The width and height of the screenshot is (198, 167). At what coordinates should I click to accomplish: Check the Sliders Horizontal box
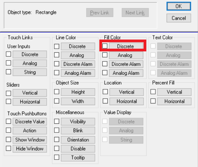click(x=8, y=101)
